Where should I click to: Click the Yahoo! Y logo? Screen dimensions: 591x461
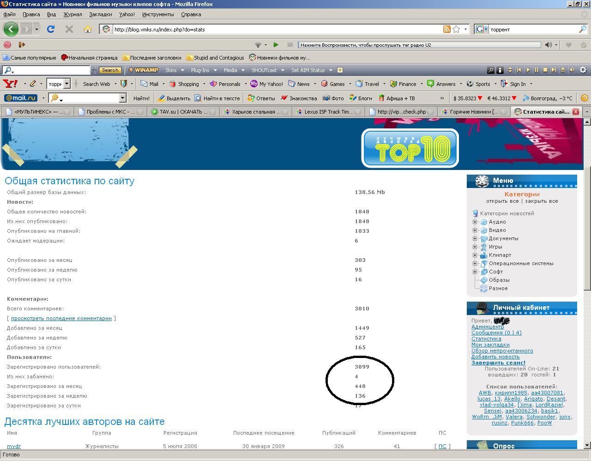10,84
